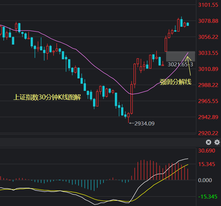
Task: Click the 3033.55 price axis label
Action: (x=208, y=53)
